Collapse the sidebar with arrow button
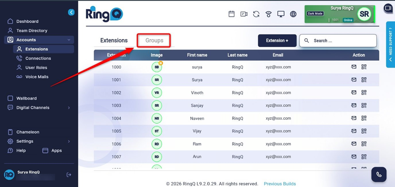Image resolution: width=395 pixels, height=187 pixels. coord(71,12)
